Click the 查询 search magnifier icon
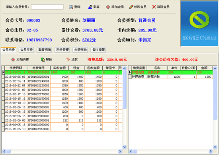 (71, 7)
